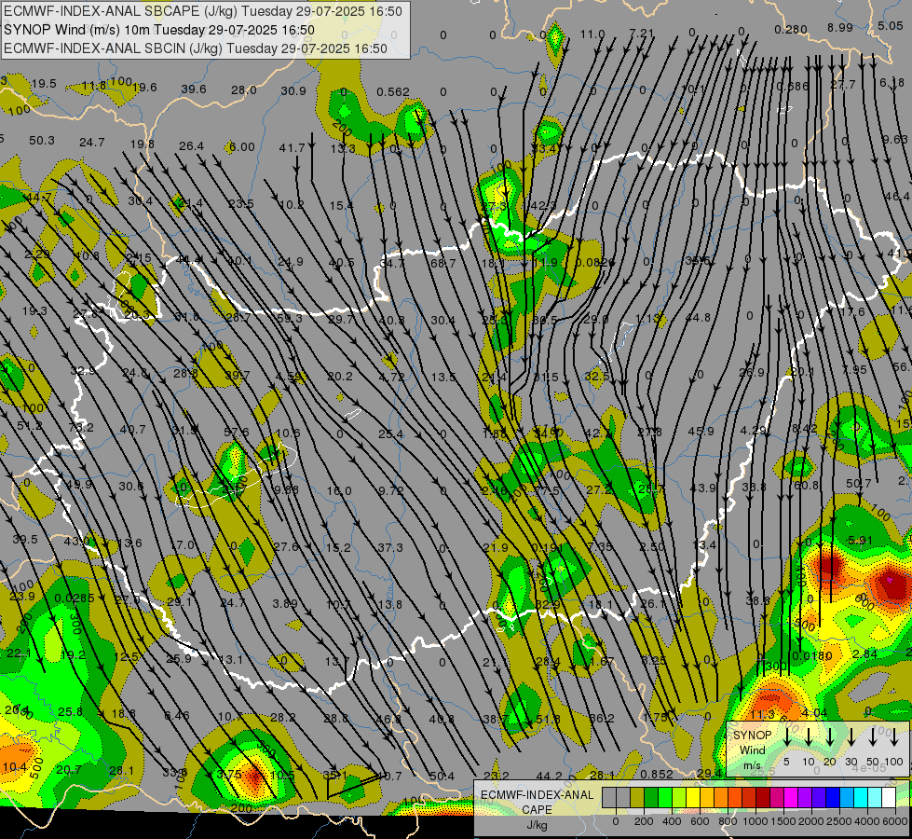
Task: Click the map value '77.5'
Action: (x=547, y=491)
